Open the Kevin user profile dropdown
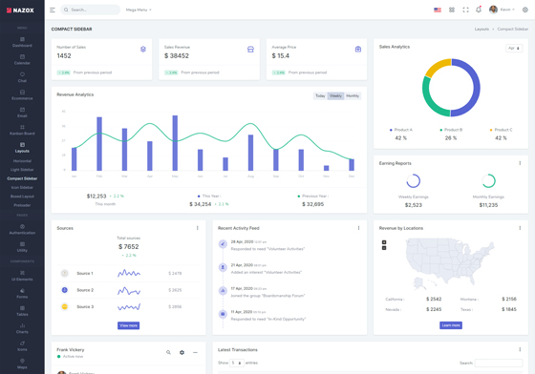The height and width of the screenshot is (374, 535). click(502, 10)
